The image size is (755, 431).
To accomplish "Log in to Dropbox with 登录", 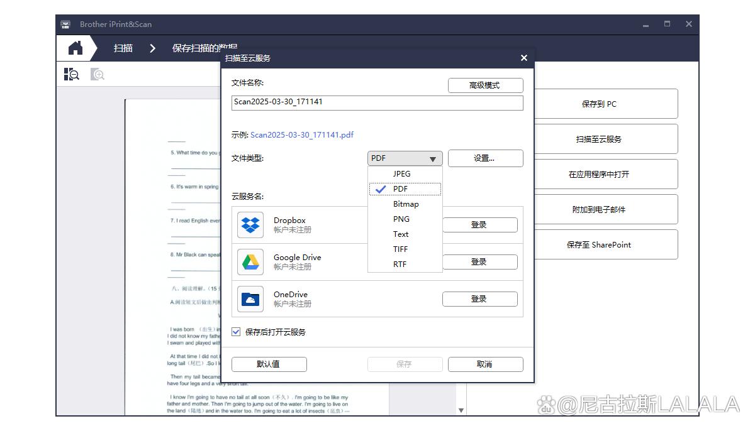I will pyautogui.click(x=479, y=225).
